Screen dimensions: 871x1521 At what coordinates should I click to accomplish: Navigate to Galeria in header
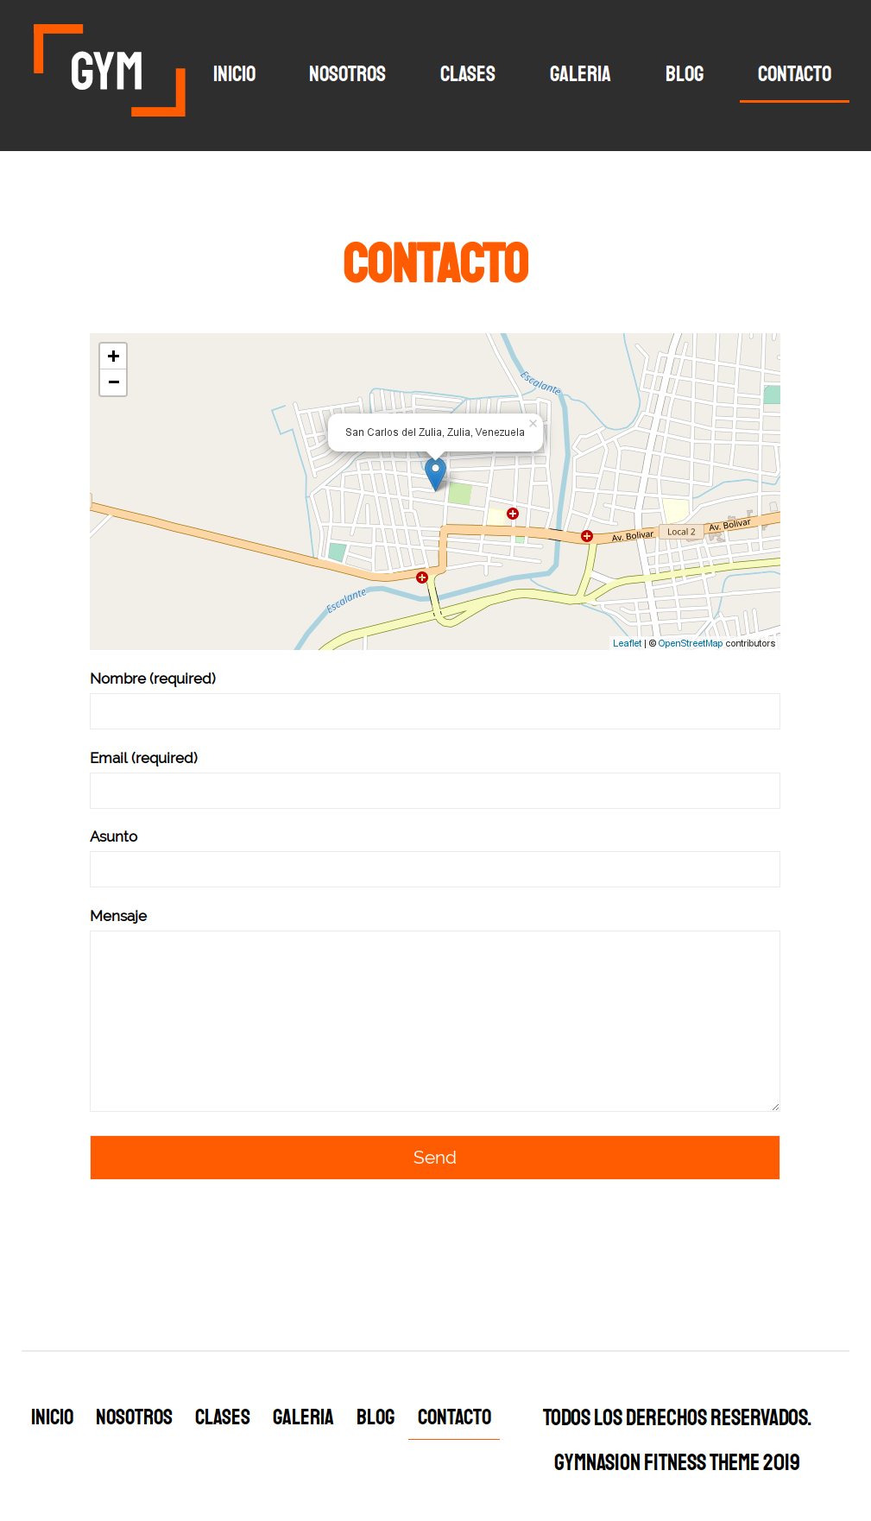pyautogui.click(x=579, y=74)
